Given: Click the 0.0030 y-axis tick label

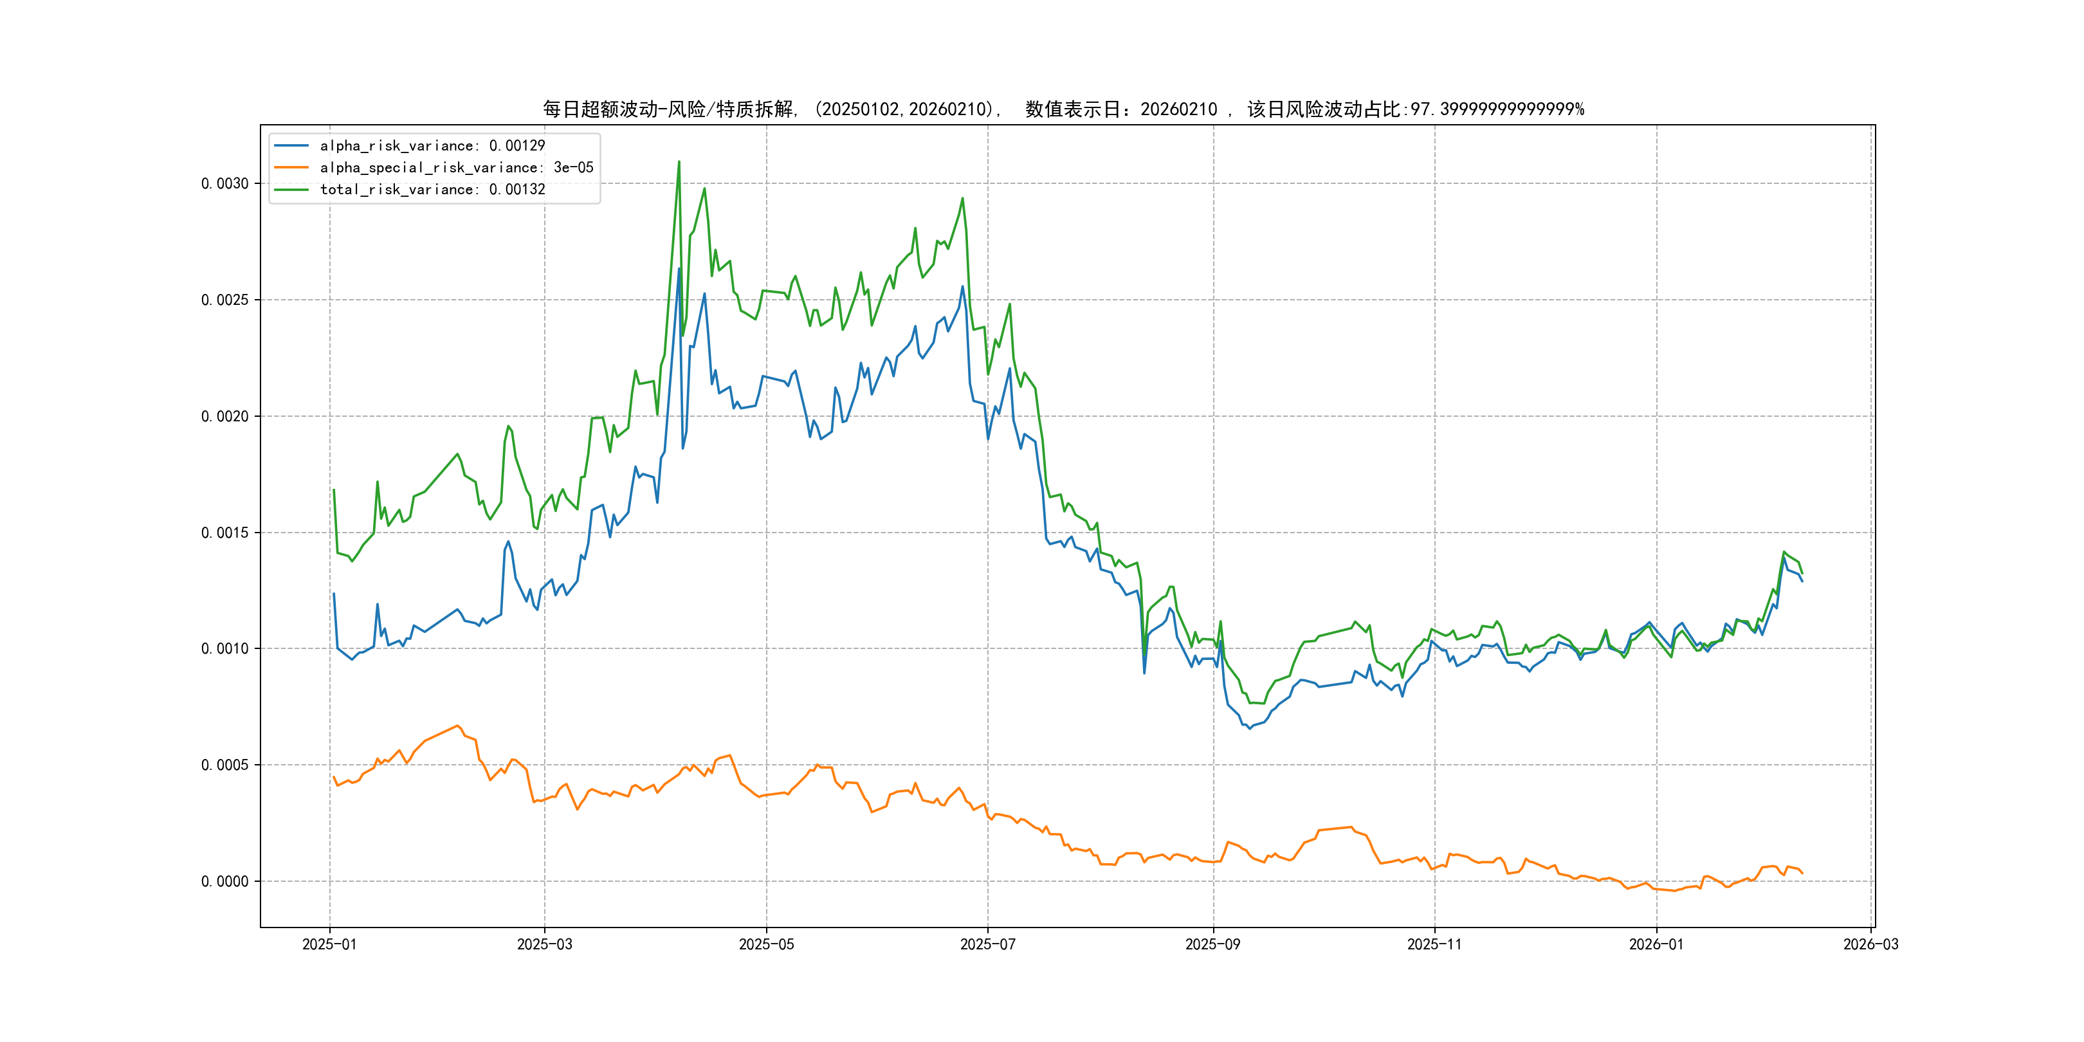Looking at the screenshot, I should click(225, 184).
